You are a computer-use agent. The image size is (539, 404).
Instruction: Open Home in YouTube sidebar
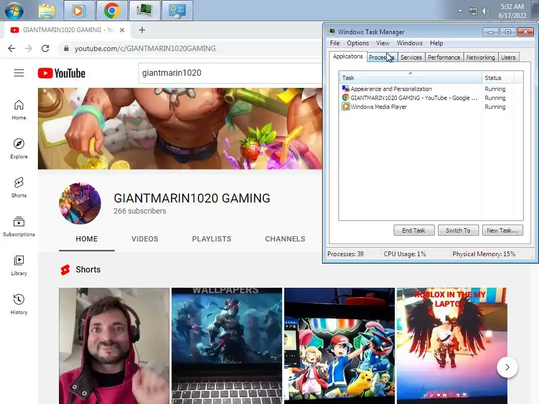19,110
